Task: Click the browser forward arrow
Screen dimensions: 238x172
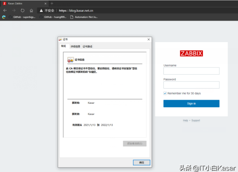Action: (14, 10)
